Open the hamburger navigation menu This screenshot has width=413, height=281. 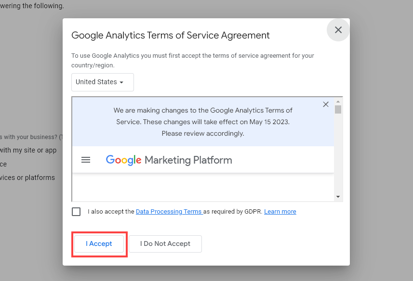86,160
